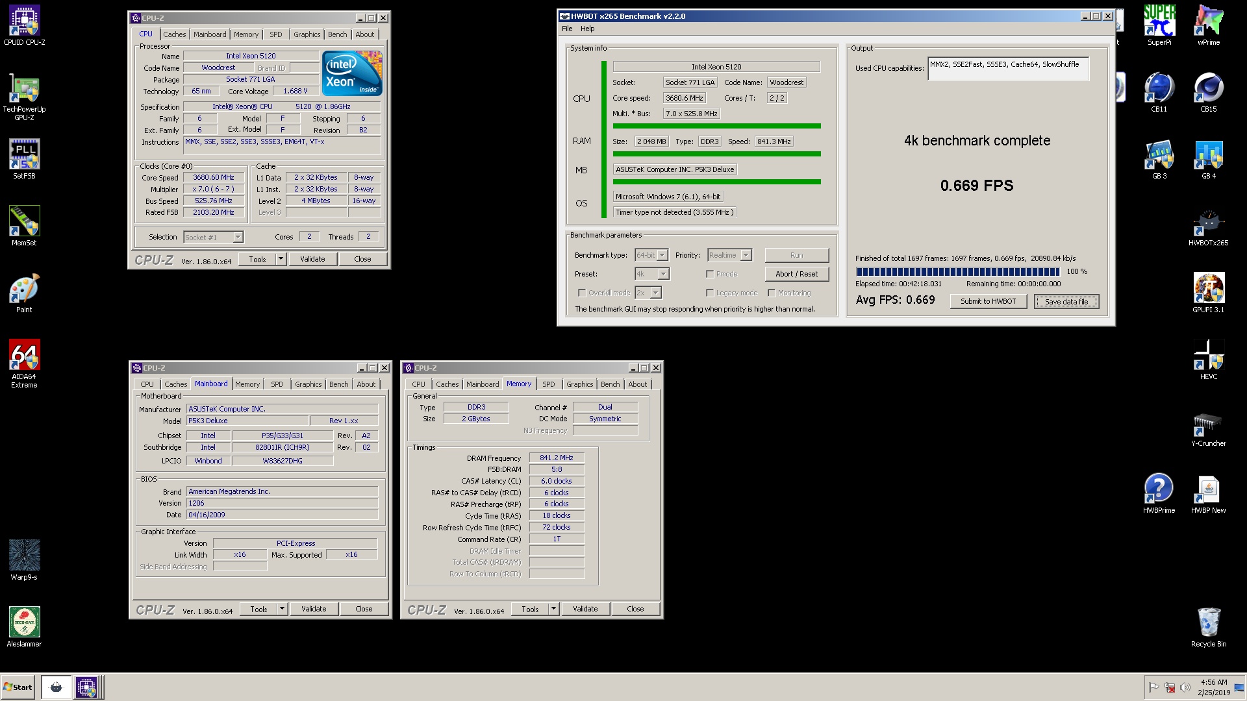Launch the HEVC desktop icon
Viewport: 1247px width, 701px height.
[1209, 360]
